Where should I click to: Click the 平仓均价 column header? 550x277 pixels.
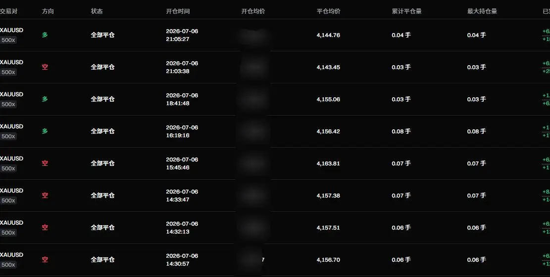[328, 11]
